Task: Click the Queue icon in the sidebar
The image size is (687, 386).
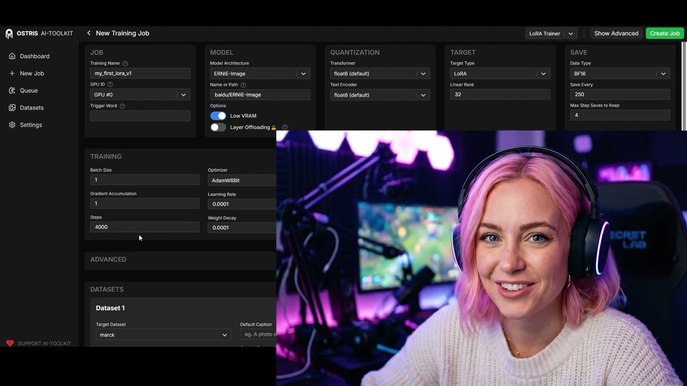Action: (x=12, y=91)
